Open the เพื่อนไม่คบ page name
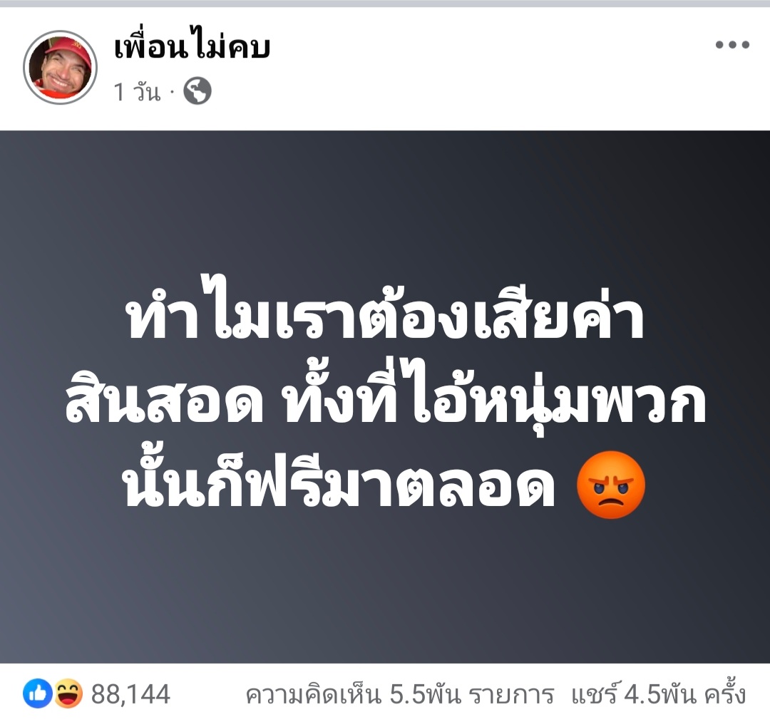 192,46
